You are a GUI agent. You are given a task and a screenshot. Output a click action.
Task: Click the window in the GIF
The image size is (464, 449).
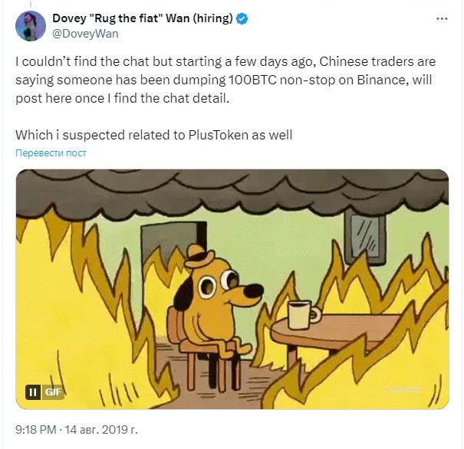(x=365, y=238)
